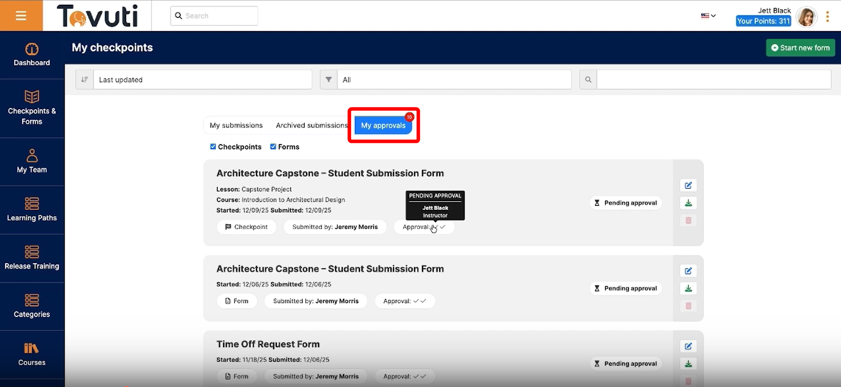
Task: Click edit icon for first Architecture Capstone submission
Action: [x=688, y=185]
